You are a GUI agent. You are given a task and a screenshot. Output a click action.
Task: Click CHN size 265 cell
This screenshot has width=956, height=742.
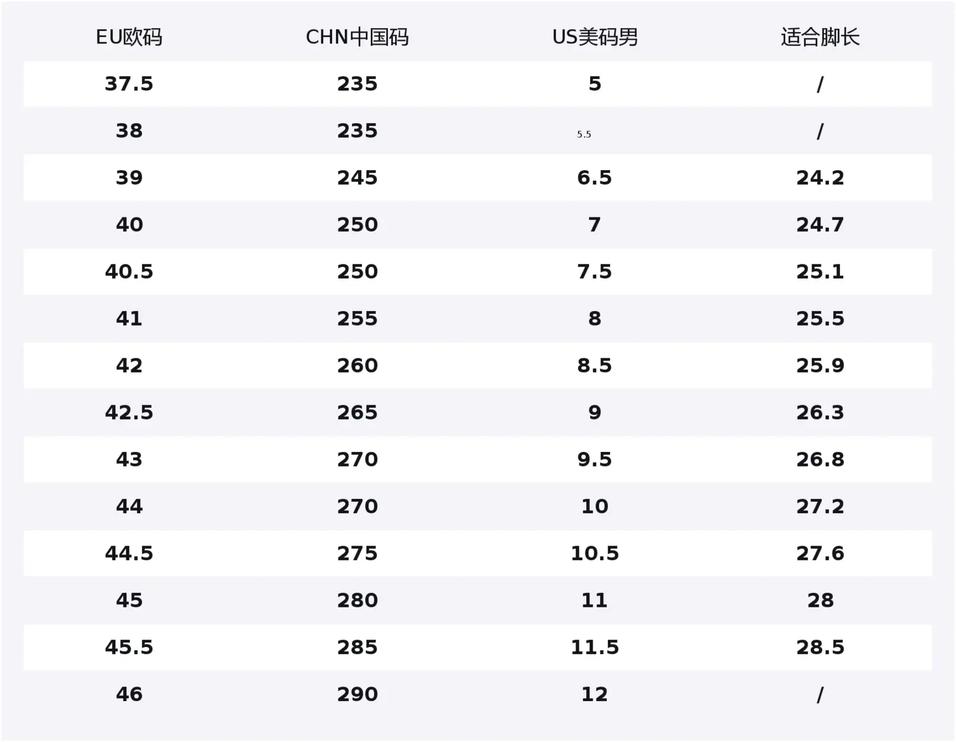(x=357, y=412)
